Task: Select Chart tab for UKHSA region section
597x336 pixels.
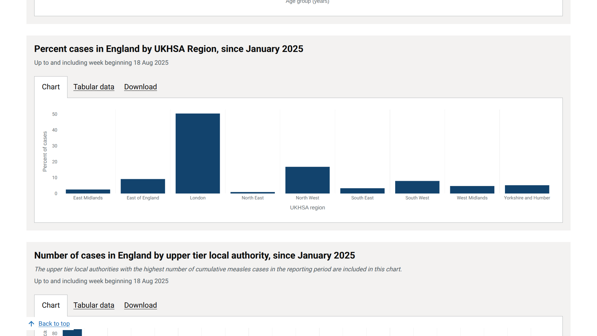Action: point(51,87)
